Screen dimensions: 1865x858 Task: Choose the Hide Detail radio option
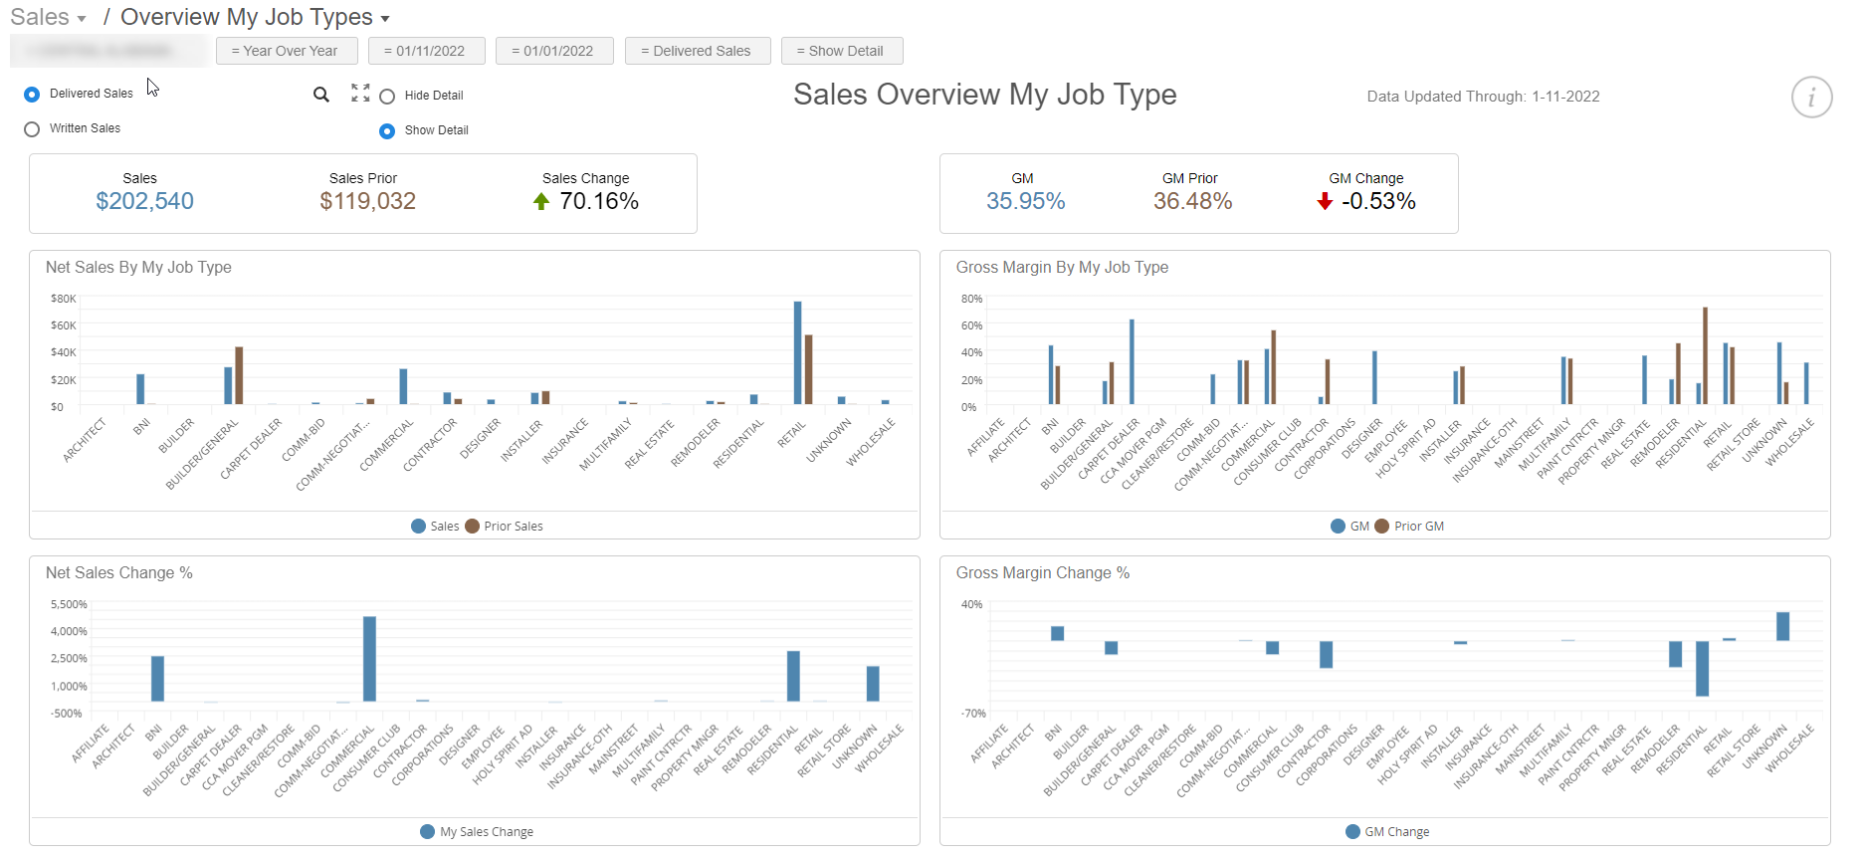(x=387, y=97)
